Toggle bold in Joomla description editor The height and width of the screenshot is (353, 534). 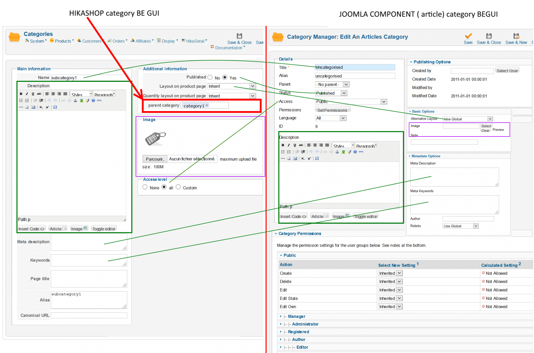[x=283, y=145]
